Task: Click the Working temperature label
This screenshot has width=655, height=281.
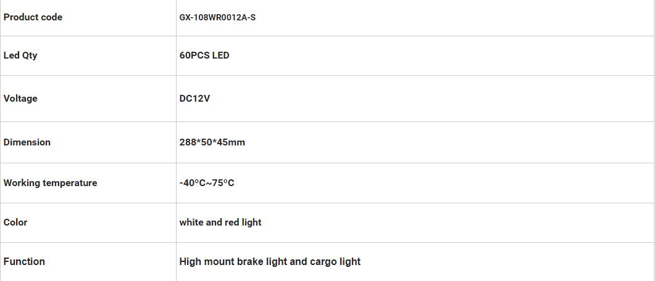Action: [x=50, y=183]
